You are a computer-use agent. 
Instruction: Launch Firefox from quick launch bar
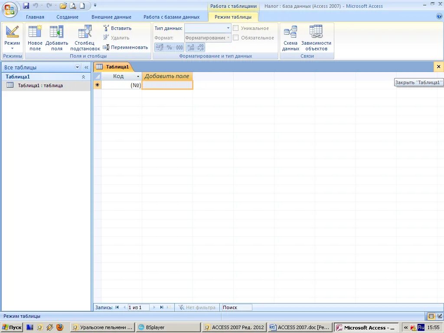[60, 327]
